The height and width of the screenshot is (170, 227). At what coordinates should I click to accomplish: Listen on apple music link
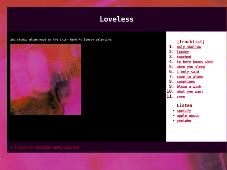(x=188, y=116)
